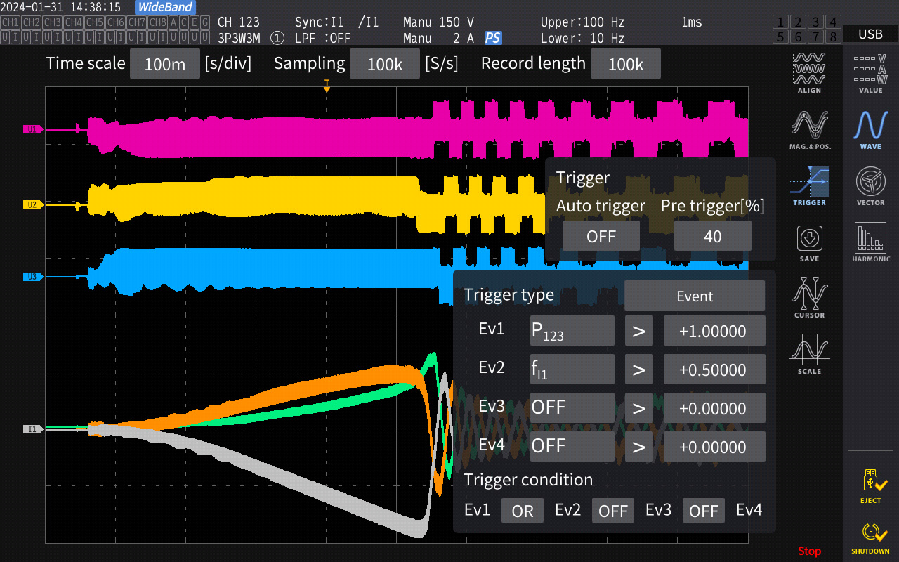The image size is (899, 562).
Task: Edit Ev4 threshold +0.00000
Action: coord(714,446)
